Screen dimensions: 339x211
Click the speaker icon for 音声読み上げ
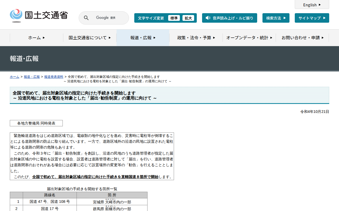click(x=208, y=18)
